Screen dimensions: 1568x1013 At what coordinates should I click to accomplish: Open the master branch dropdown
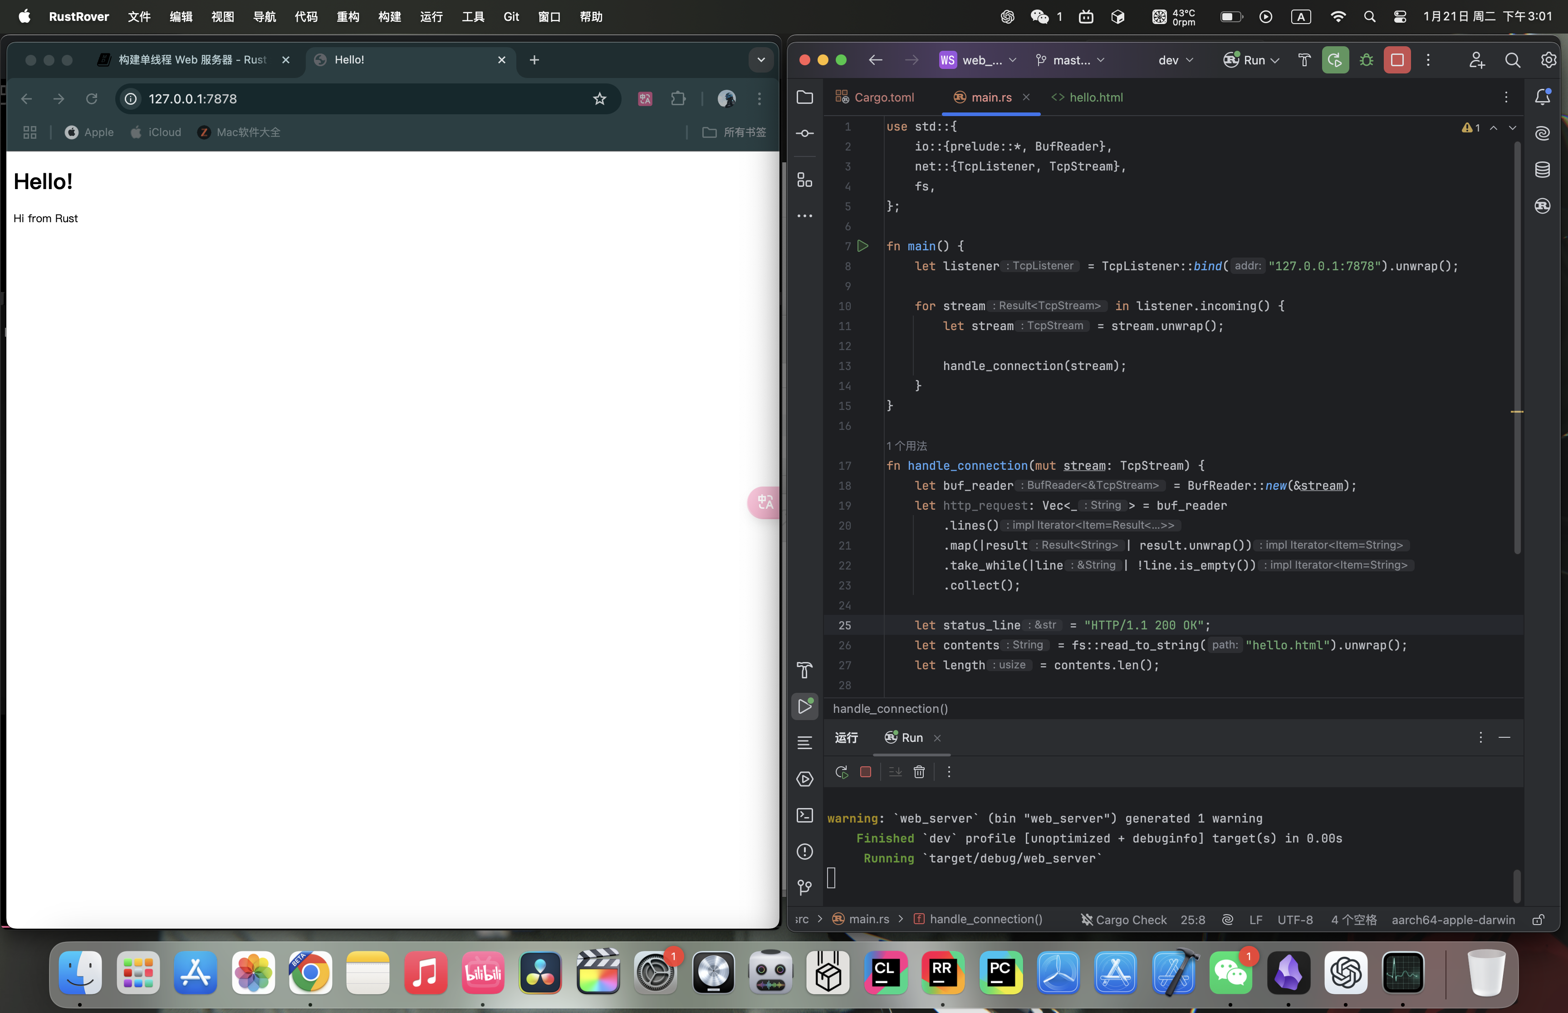pos(1070,60)
